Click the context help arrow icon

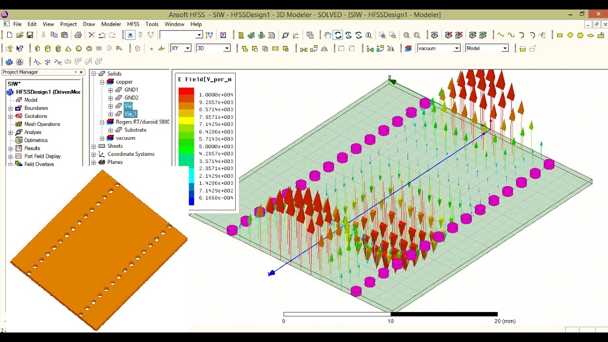(19, 48)
